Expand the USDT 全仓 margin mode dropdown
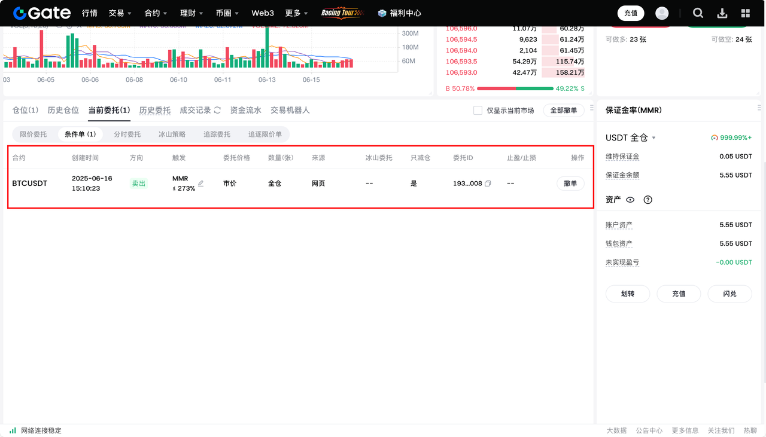This screenshot has width=766, height=437. click(x=653, y=138)
